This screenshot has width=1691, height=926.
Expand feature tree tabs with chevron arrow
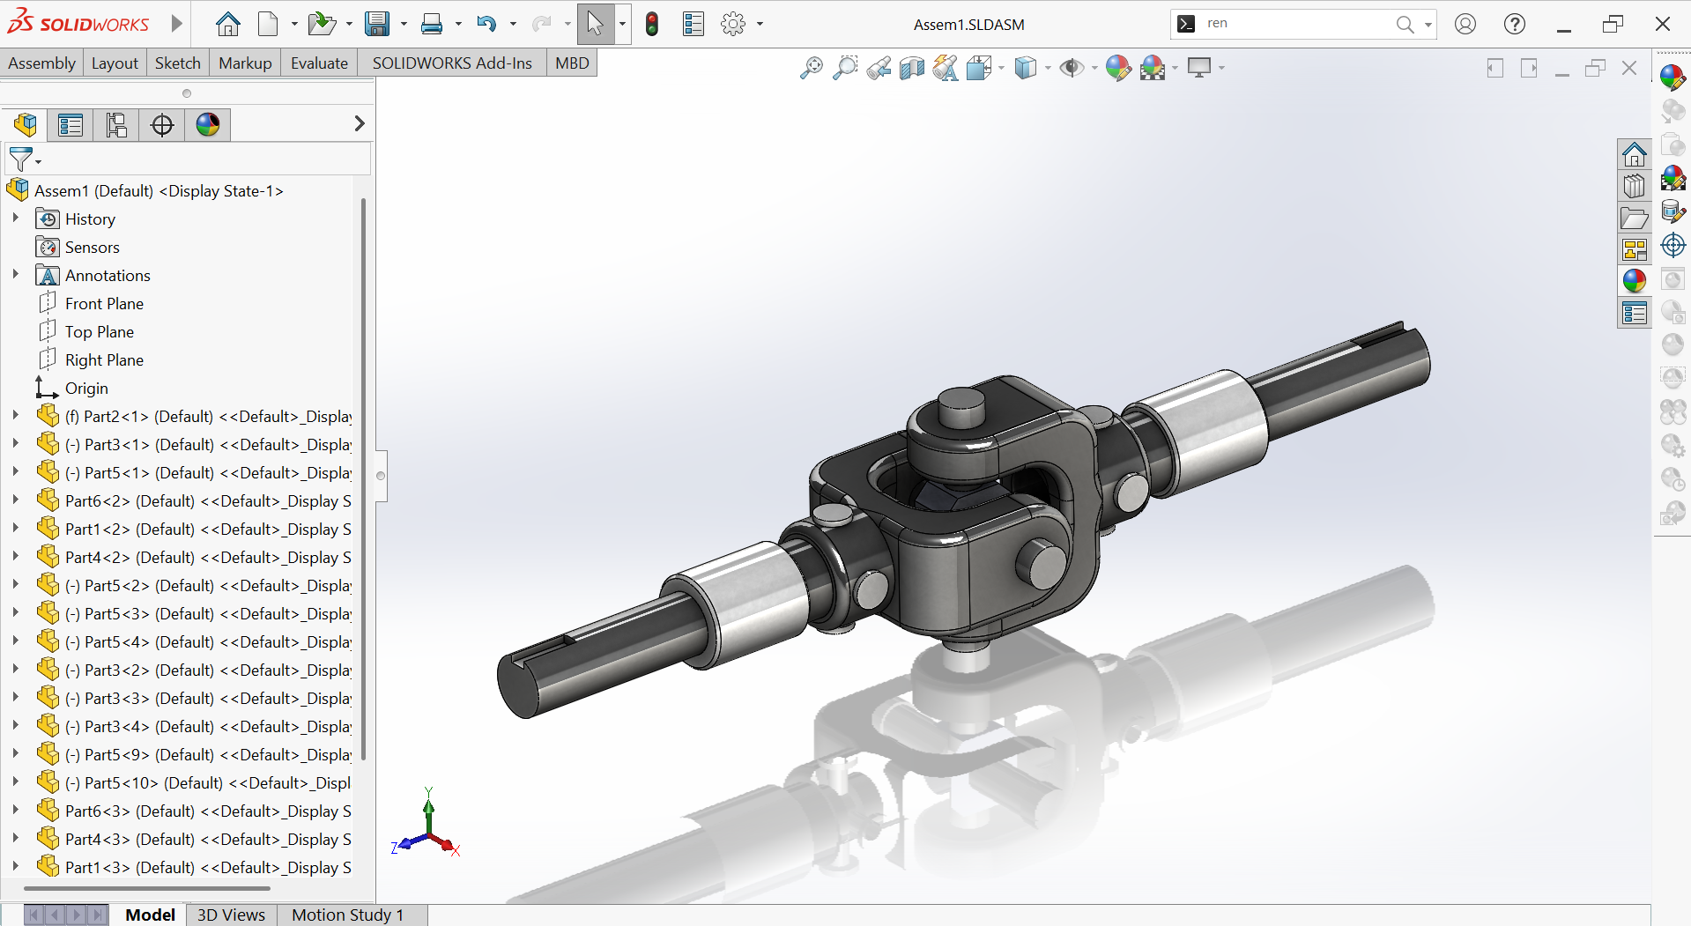(x=359, y=124)
